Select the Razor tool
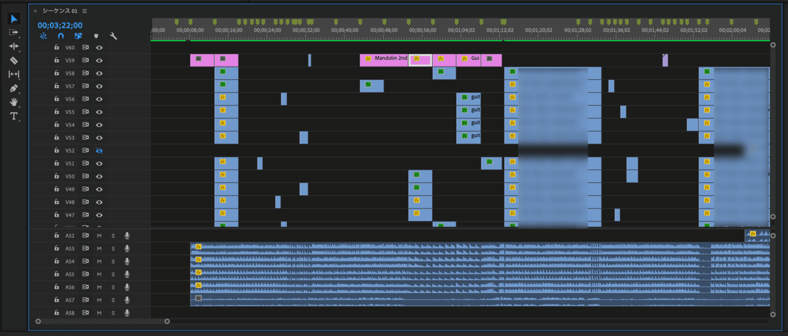Screen dimensions: 788x336 point(14,60)
